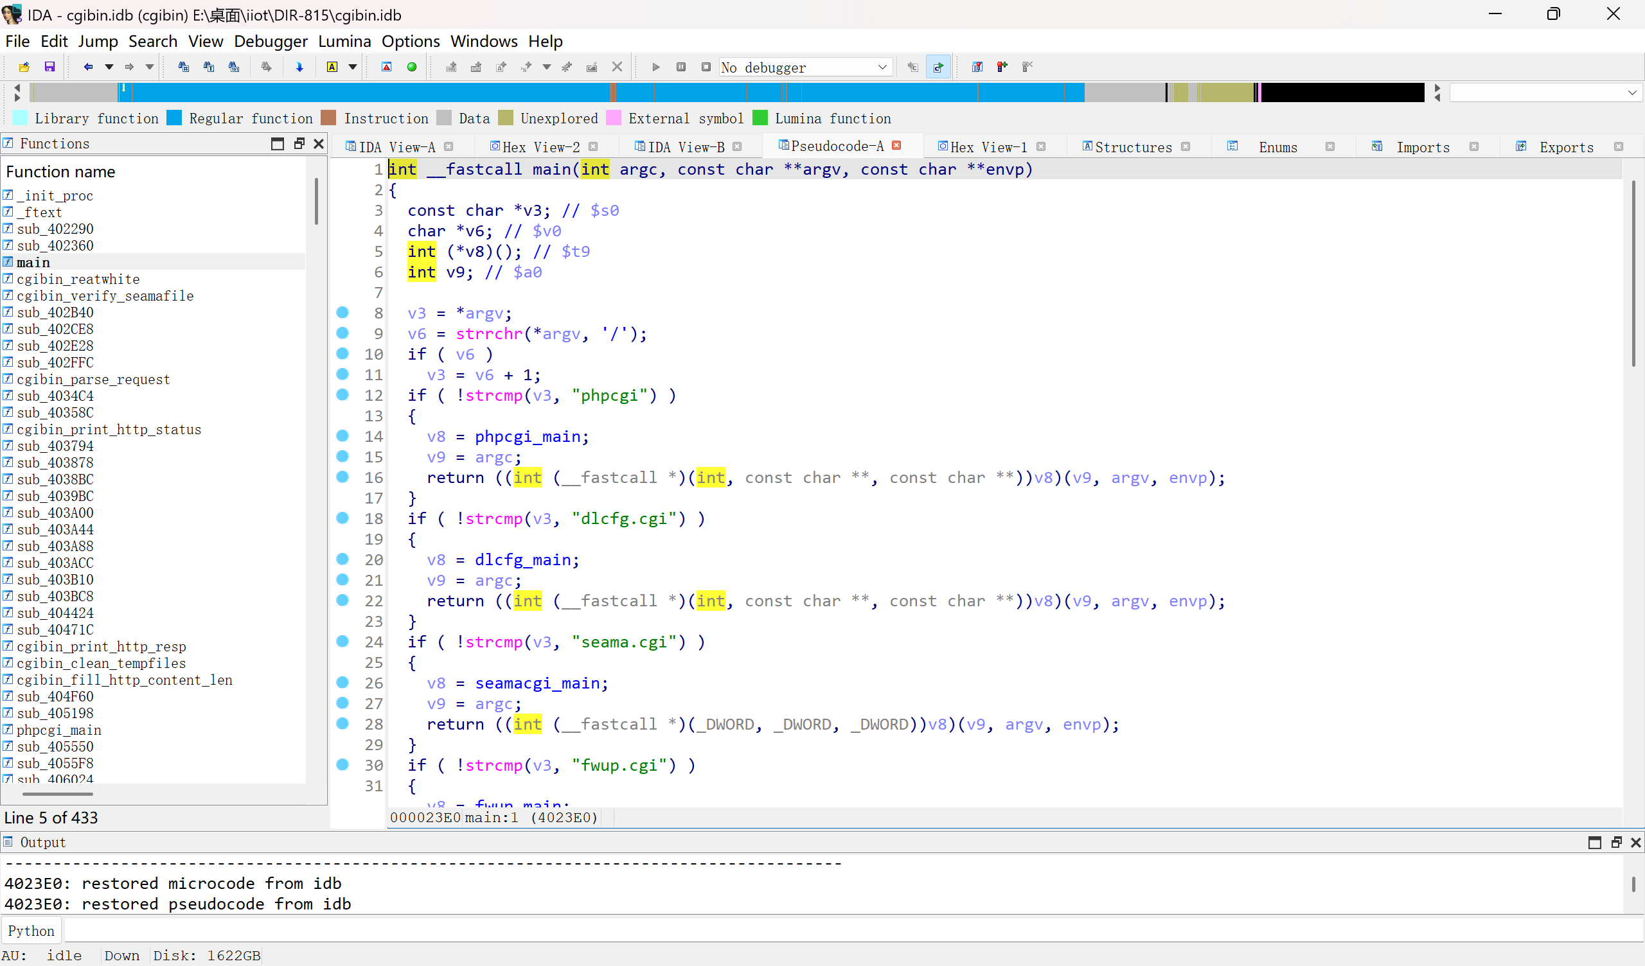Click the green circle toolbar icon
This screenshot has height=966, width=1645.
click(412, 67)
